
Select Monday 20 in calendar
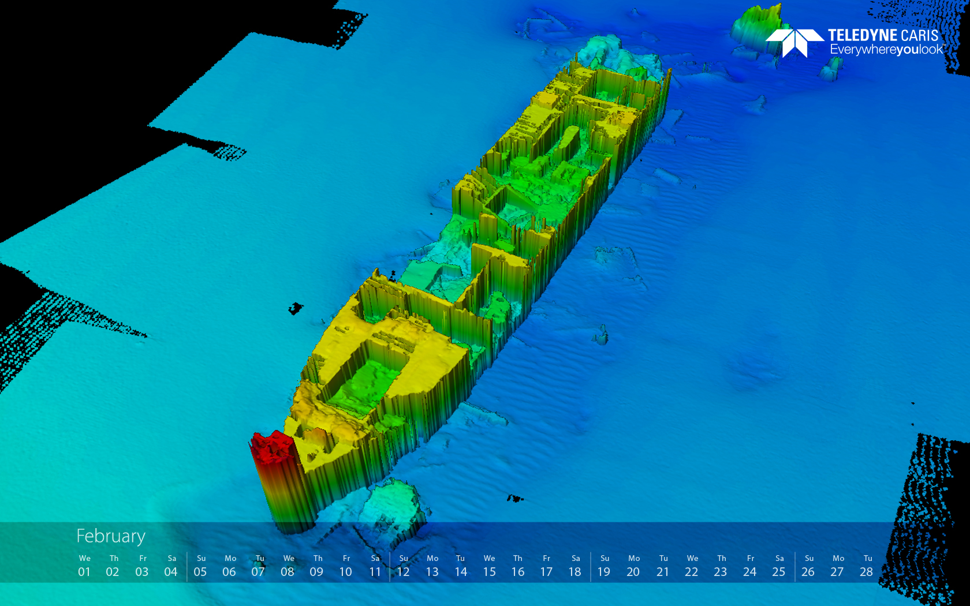point(633,566)
